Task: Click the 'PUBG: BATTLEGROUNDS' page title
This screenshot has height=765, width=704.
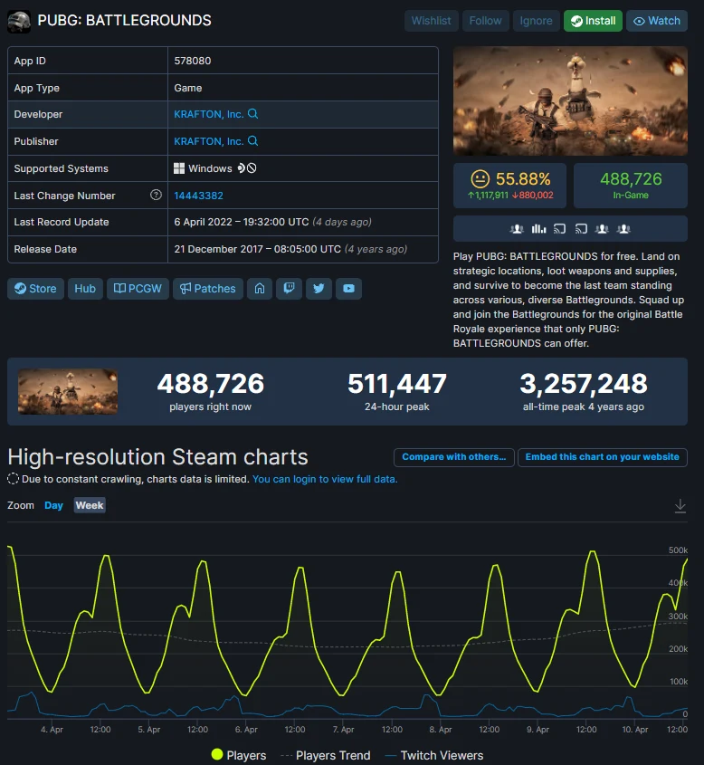Action: tap(124, 21)
